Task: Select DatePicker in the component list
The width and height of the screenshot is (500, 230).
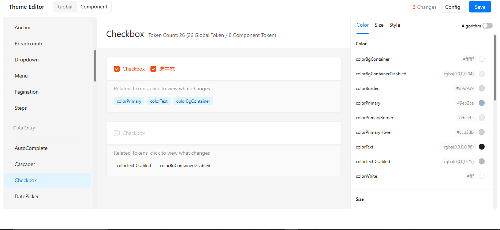Action: coord(48,196)
